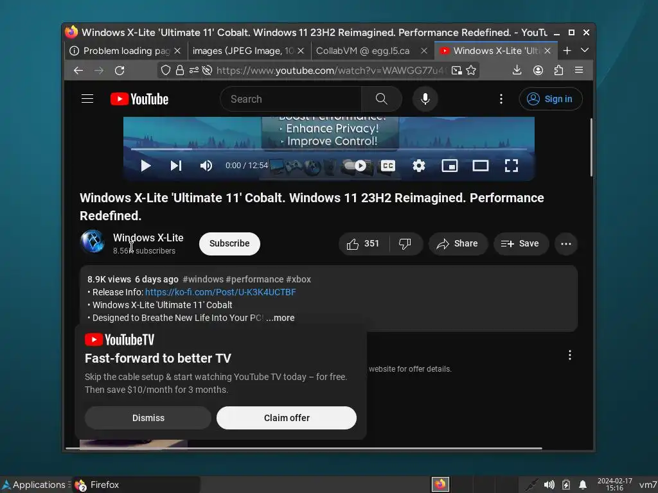This screenshot has width=658, height=493.
Task: Open a new Firefox tab
Action: (x=567, y=51)
